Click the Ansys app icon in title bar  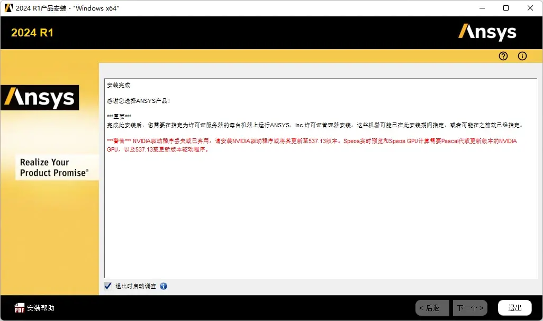[x=8, y=8]
